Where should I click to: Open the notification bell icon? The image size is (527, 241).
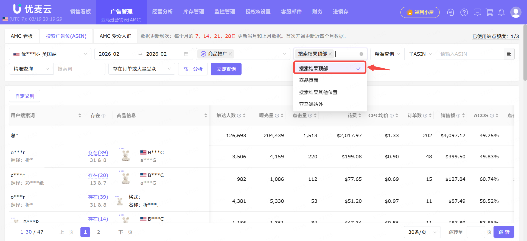coord(501,12)
